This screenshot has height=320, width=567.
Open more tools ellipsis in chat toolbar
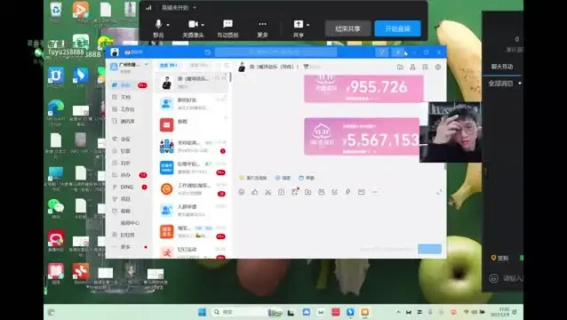(375, 192)
